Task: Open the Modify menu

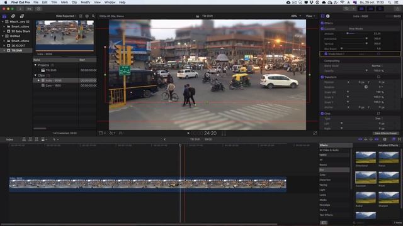Action: pyautogui.click(x=86, y=3)
